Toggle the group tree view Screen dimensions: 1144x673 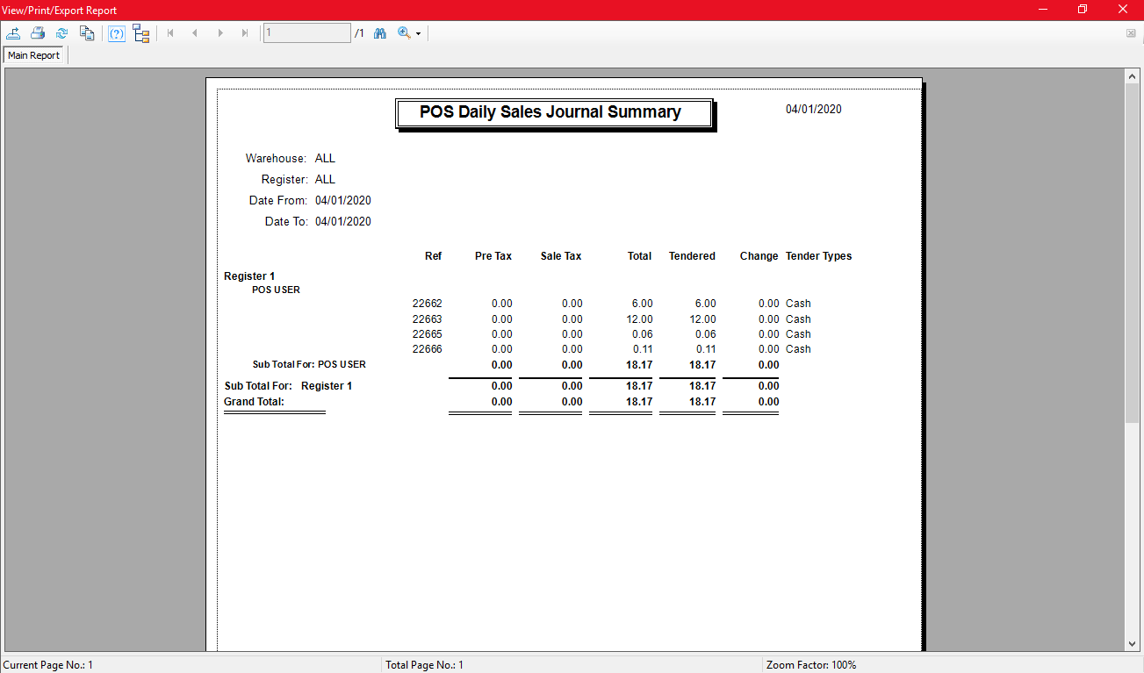pyautogui.click(x=140, y=33)
